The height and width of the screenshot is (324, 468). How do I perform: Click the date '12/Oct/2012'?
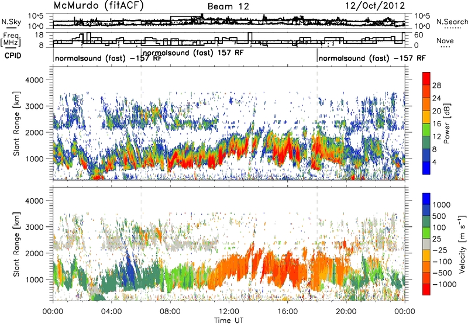pos(375,6)
